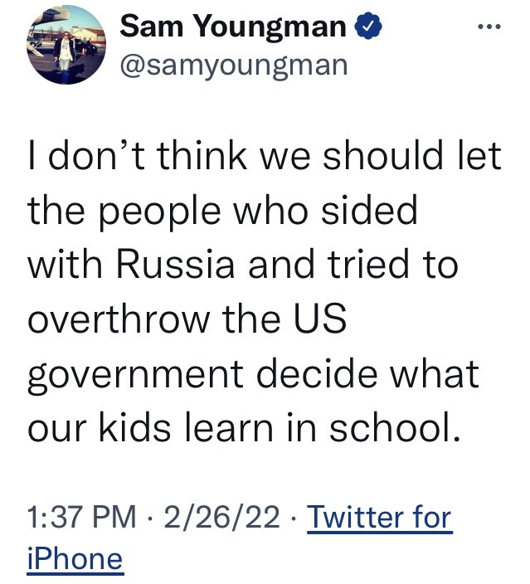Click the 2/26/22 tweet date
This screenshot has width=530, height=584.
223,518
